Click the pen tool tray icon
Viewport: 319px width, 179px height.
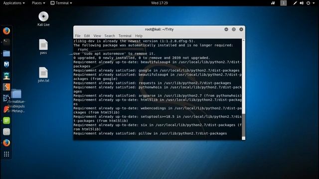[x=295, y=3]
